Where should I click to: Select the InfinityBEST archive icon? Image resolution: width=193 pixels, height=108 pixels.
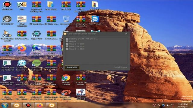pos(51,64)
